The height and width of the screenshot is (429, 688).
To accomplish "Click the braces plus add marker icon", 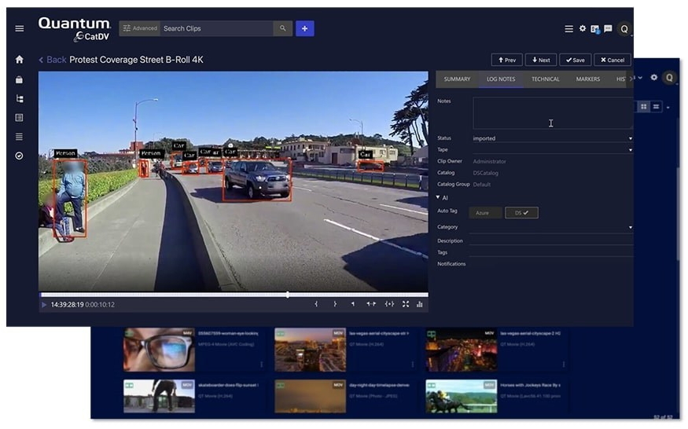I will (389, 304).
